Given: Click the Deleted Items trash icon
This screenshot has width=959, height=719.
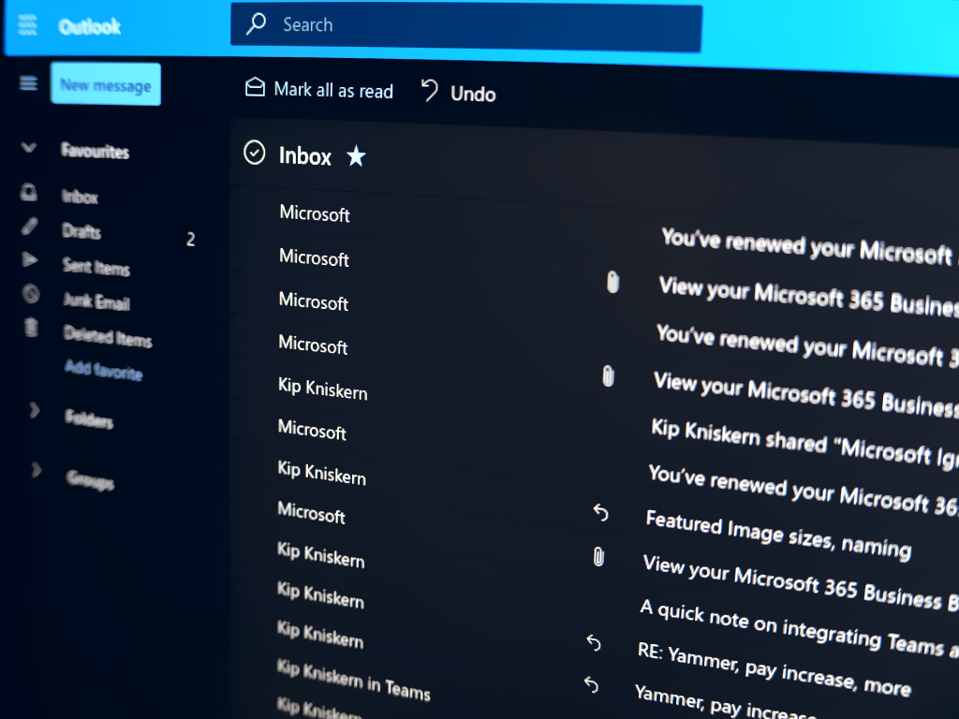Looking at the screenshot, I should tap(31, 327).
